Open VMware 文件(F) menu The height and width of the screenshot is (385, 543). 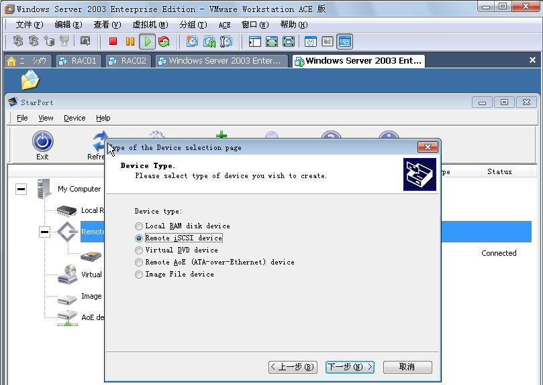click(30, 25)
